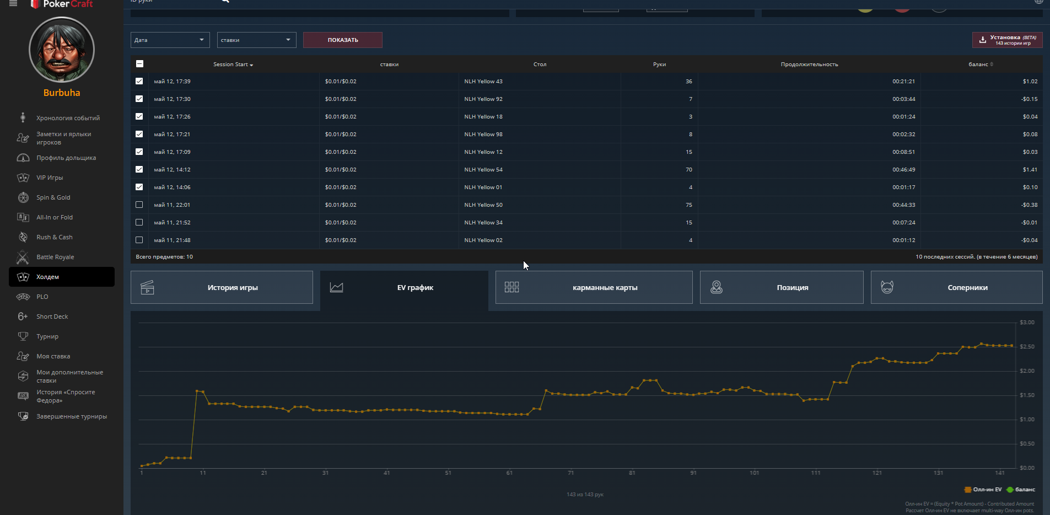Image resolution: width=1050 pixels, height=515 pixels.
Task: Open the Spin & Gold icon
Action: tap(23, 197)
